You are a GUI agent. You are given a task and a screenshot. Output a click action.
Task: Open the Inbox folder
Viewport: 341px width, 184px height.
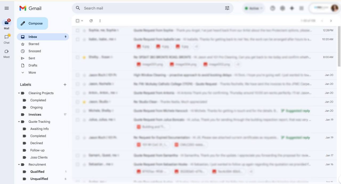click(x=43, y=37)
